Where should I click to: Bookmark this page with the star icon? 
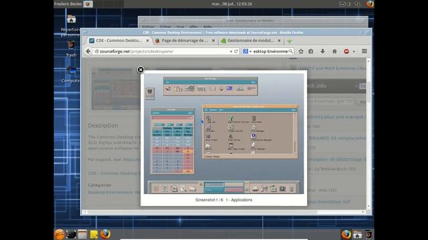coord(301,51)
